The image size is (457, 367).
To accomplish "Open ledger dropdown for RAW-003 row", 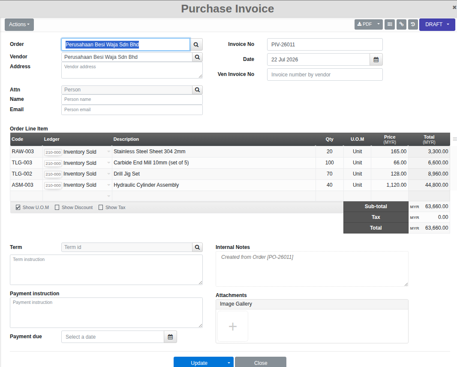I will click(108, 152).
